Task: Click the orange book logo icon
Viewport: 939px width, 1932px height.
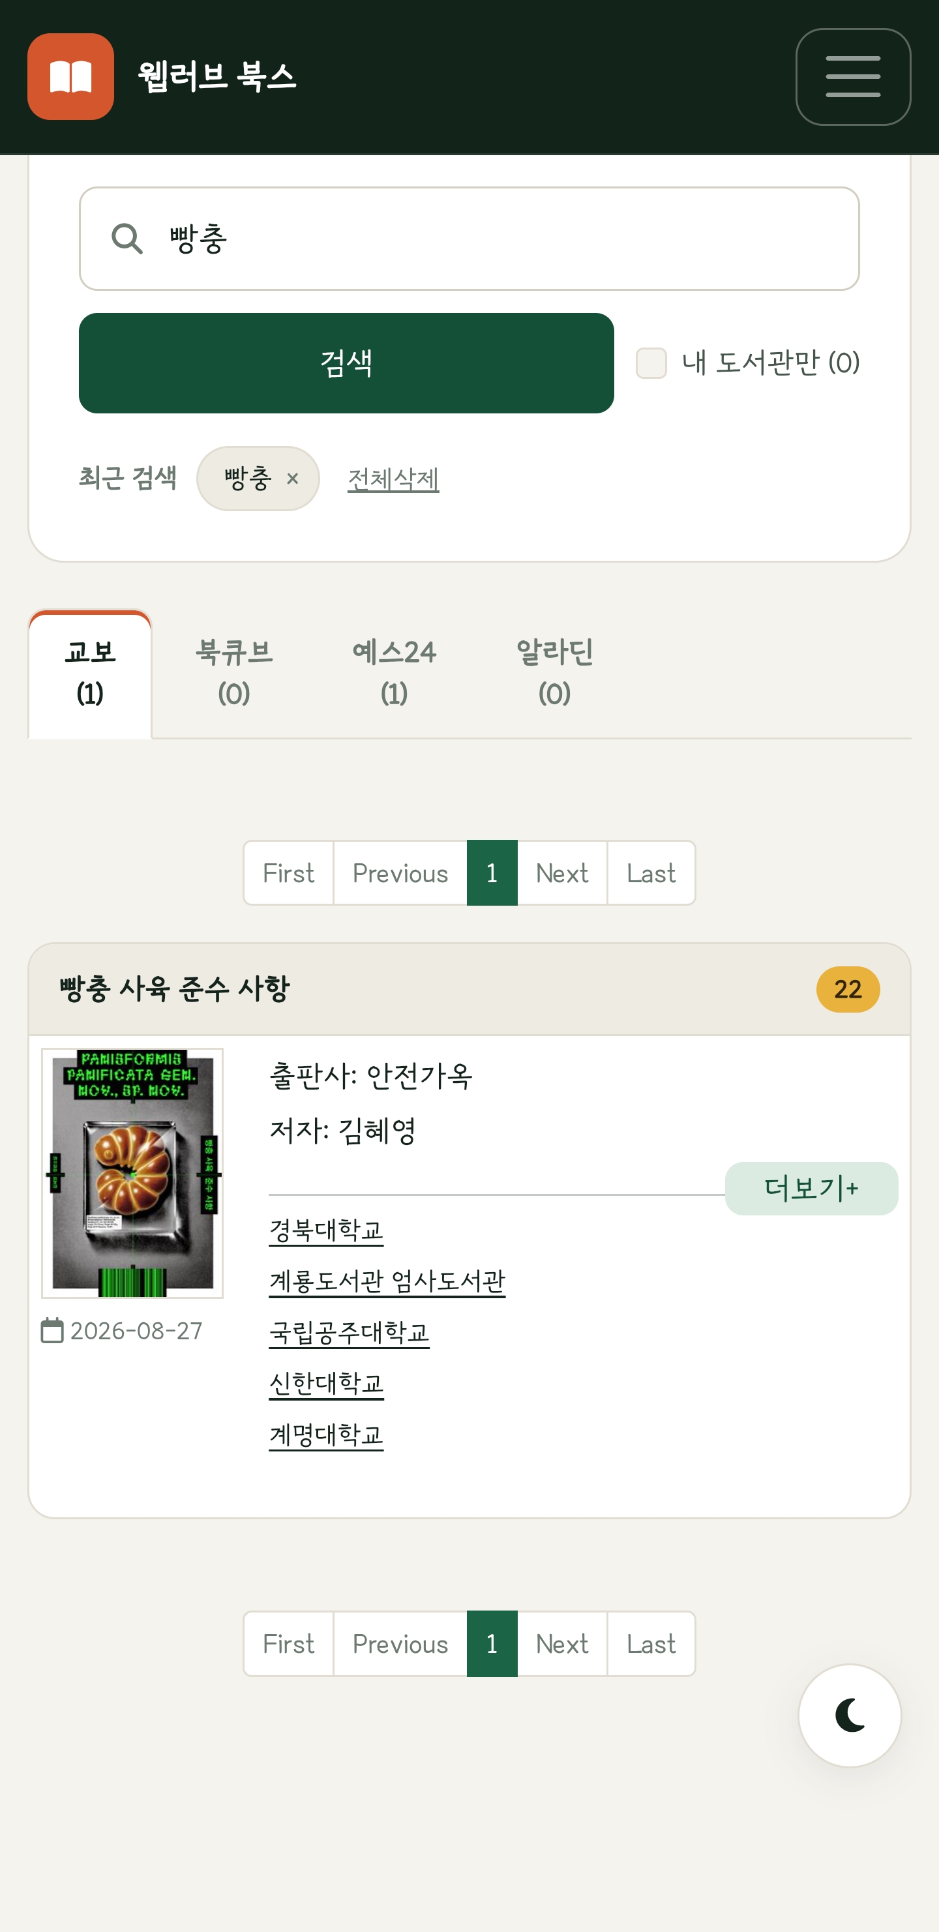Action: point(70,76)
